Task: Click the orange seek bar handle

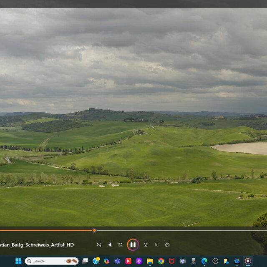Action: (x=94, y=230)
